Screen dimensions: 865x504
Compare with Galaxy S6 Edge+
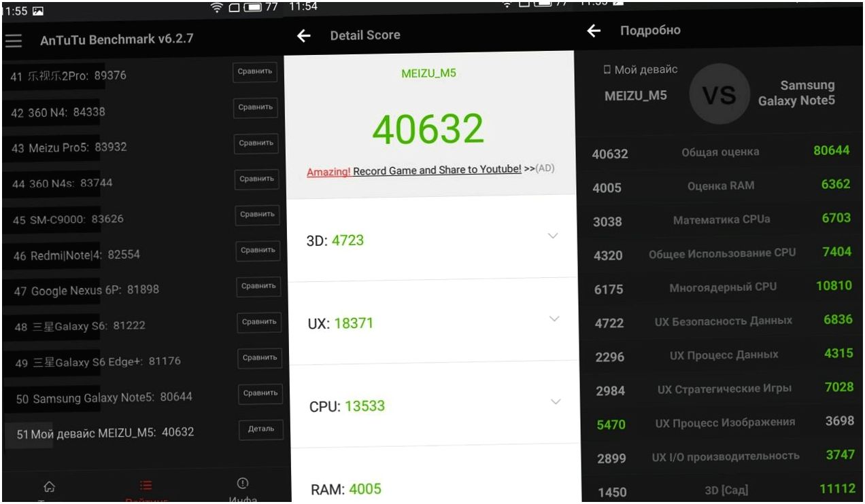tap(260, 357)
